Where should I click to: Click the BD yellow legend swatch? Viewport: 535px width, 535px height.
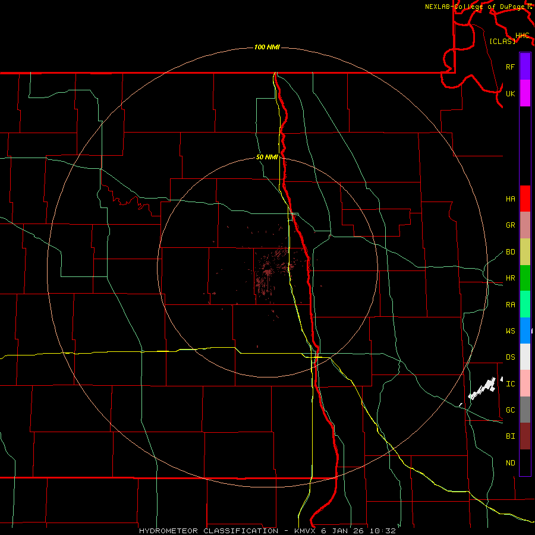525,252
